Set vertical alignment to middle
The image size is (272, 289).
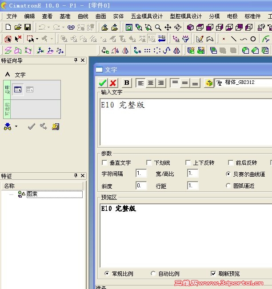pyautogui.click(x=185, y=83)
